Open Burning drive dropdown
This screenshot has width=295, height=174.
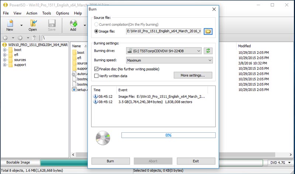coord(164,51)
